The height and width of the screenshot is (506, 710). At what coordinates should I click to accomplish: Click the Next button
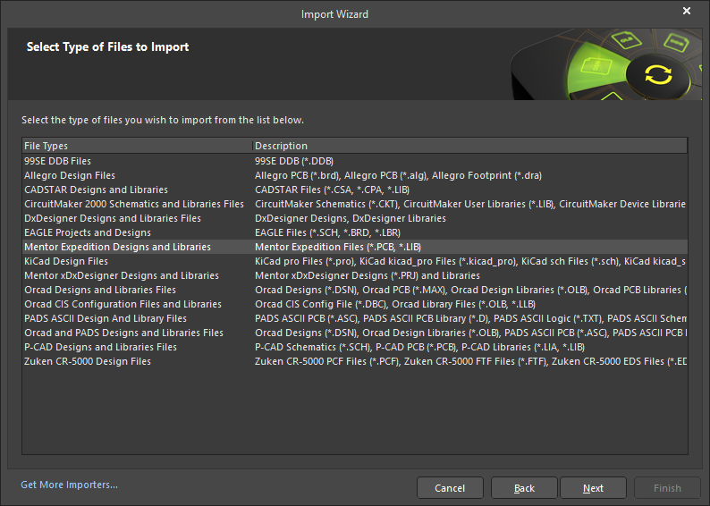pos(593,488)
